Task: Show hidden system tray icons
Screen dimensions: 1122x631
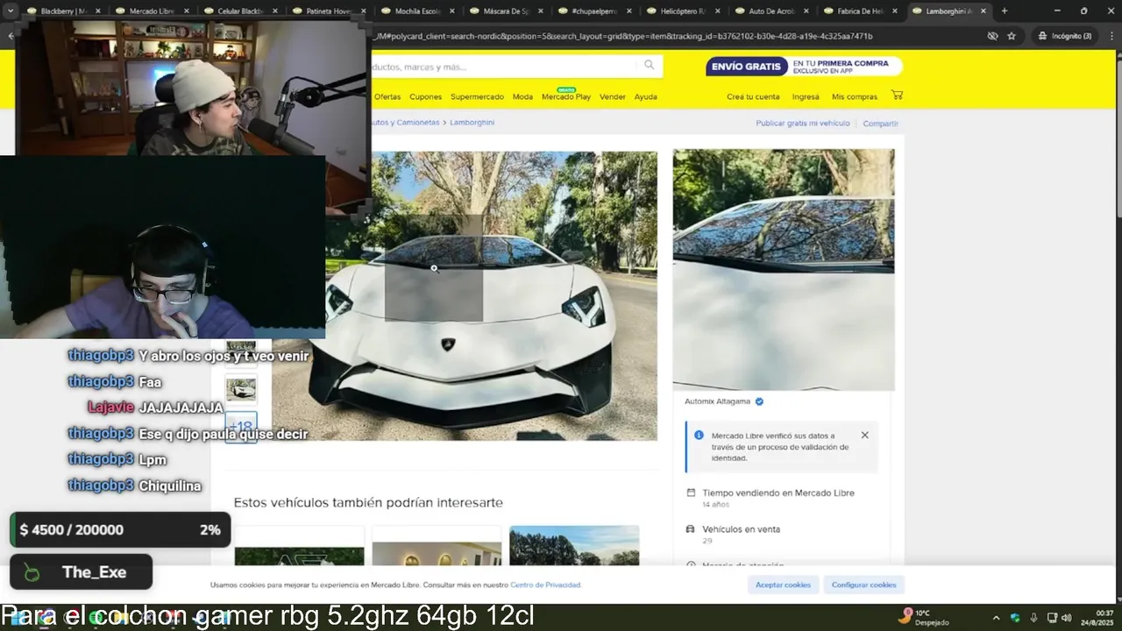Action: click(997, 618)
